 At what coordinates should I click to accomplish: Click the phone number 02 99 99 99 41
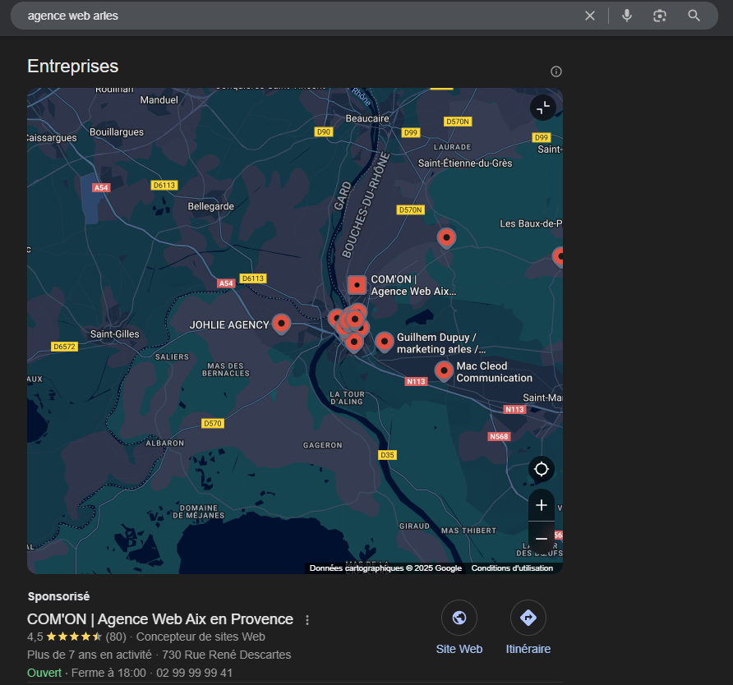coord(194,673)
